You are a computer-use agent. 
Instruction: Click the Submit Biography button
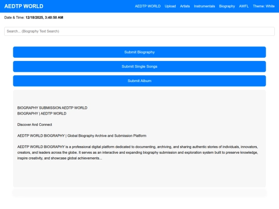pyautogui.click(x=139, y=52)
